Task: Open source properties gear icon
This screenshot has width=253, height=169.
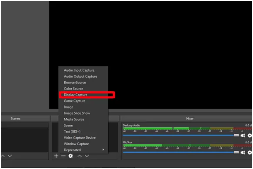Action: (x=71, y=156)
